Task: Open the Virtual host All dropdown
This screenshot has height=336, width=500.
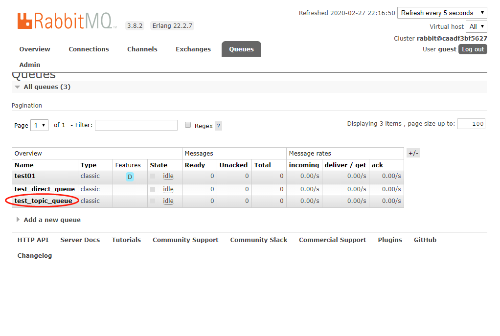Action: click(477, 26)
